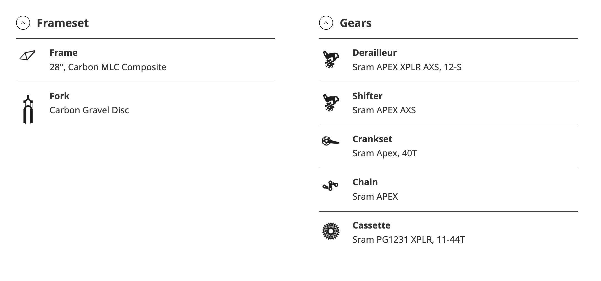Collapse the Frameset section chevron
601x281 pixels.
point(23,23)
